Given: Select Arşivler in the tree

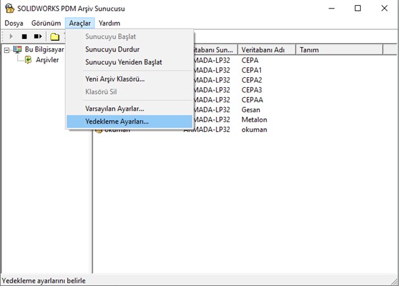Looking at the screenshot, I should coord(48,60).
